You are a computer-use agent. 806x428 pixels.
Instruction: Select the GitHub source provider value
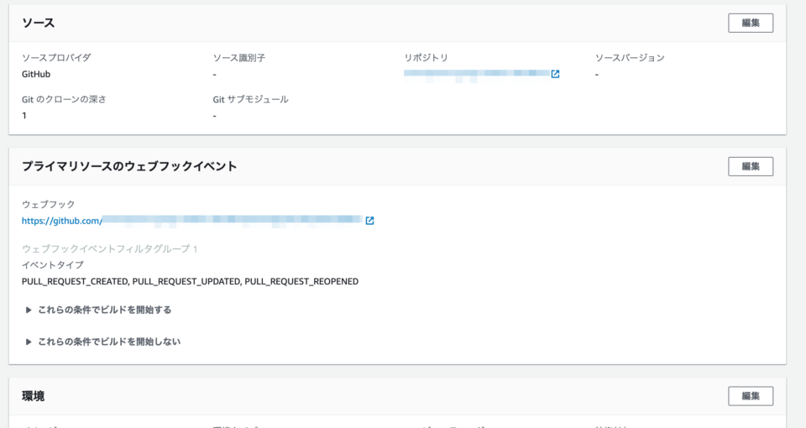pyautogui.click(x=36, y=74)
